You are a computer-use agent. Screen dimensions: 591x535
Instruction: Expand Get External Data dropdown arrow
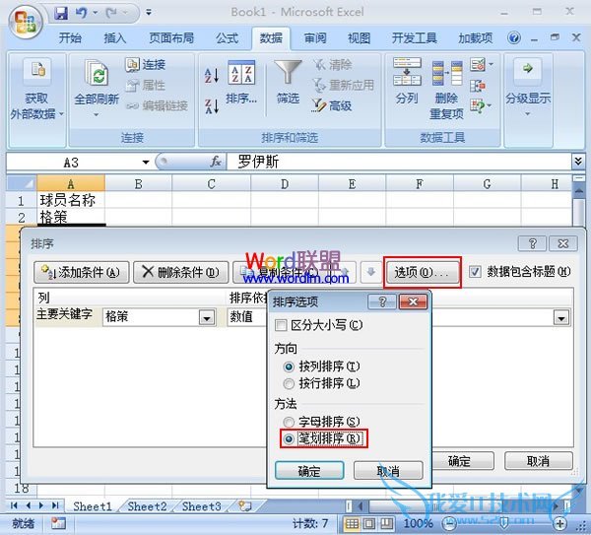click(61, 113)
